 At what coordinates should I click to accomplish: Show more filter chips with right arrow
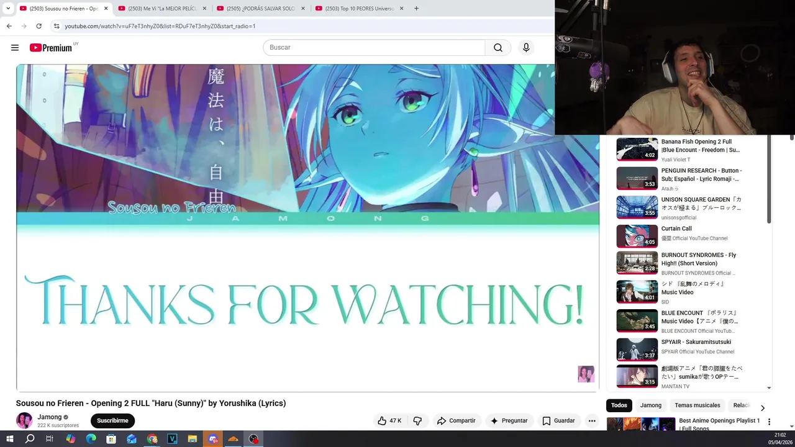(x=763, y=408)
